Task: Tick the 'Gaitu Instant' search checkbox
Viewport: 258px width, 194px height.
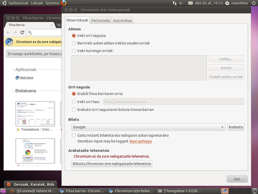Action: pyautogui.click(x=74, y=135)
